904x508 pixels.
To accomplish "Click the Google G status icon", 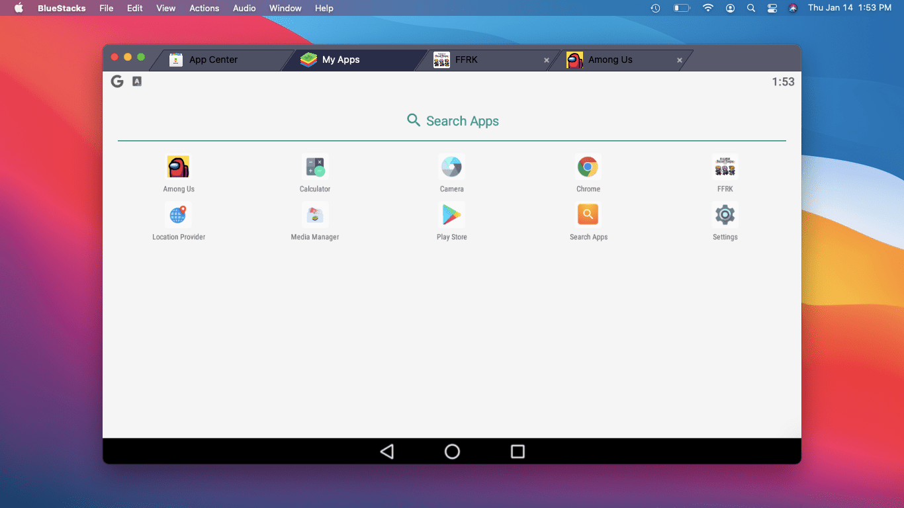I will coord(117,81).
